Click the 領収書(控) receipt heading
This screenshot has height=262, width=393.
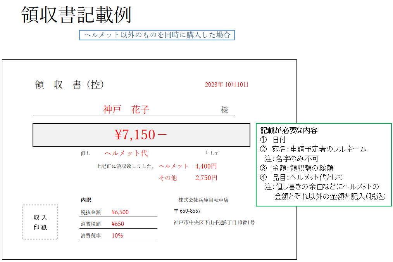69,85
